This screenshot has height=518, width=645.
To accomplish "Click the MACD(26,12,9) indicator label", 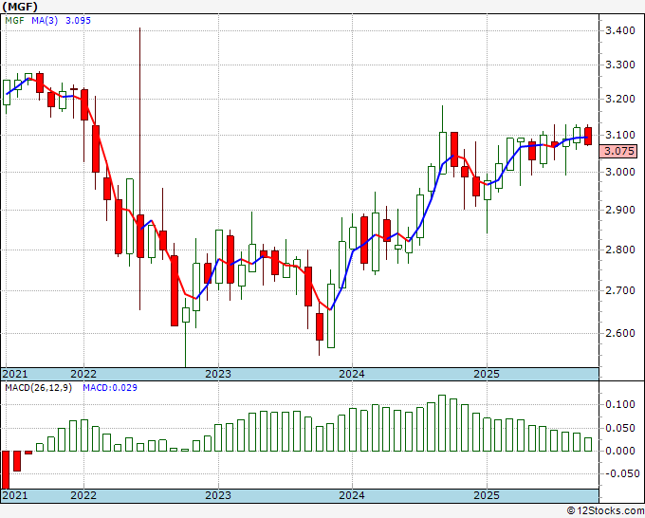I will pos(38,388).
